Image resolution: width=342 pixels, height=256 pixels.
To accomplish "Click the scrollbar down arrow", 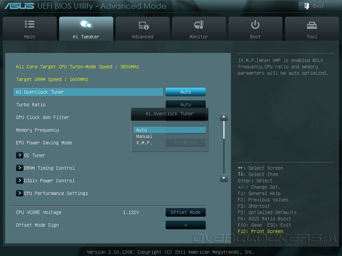I will [x=224, y=178].
